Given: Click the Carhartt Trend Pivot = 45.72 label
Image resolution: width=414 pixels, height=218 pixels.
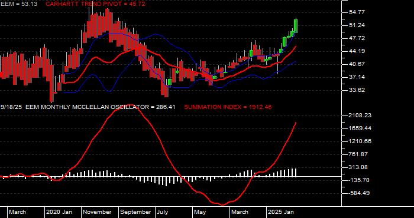Looking at the screenshot, I should [95, 4].
